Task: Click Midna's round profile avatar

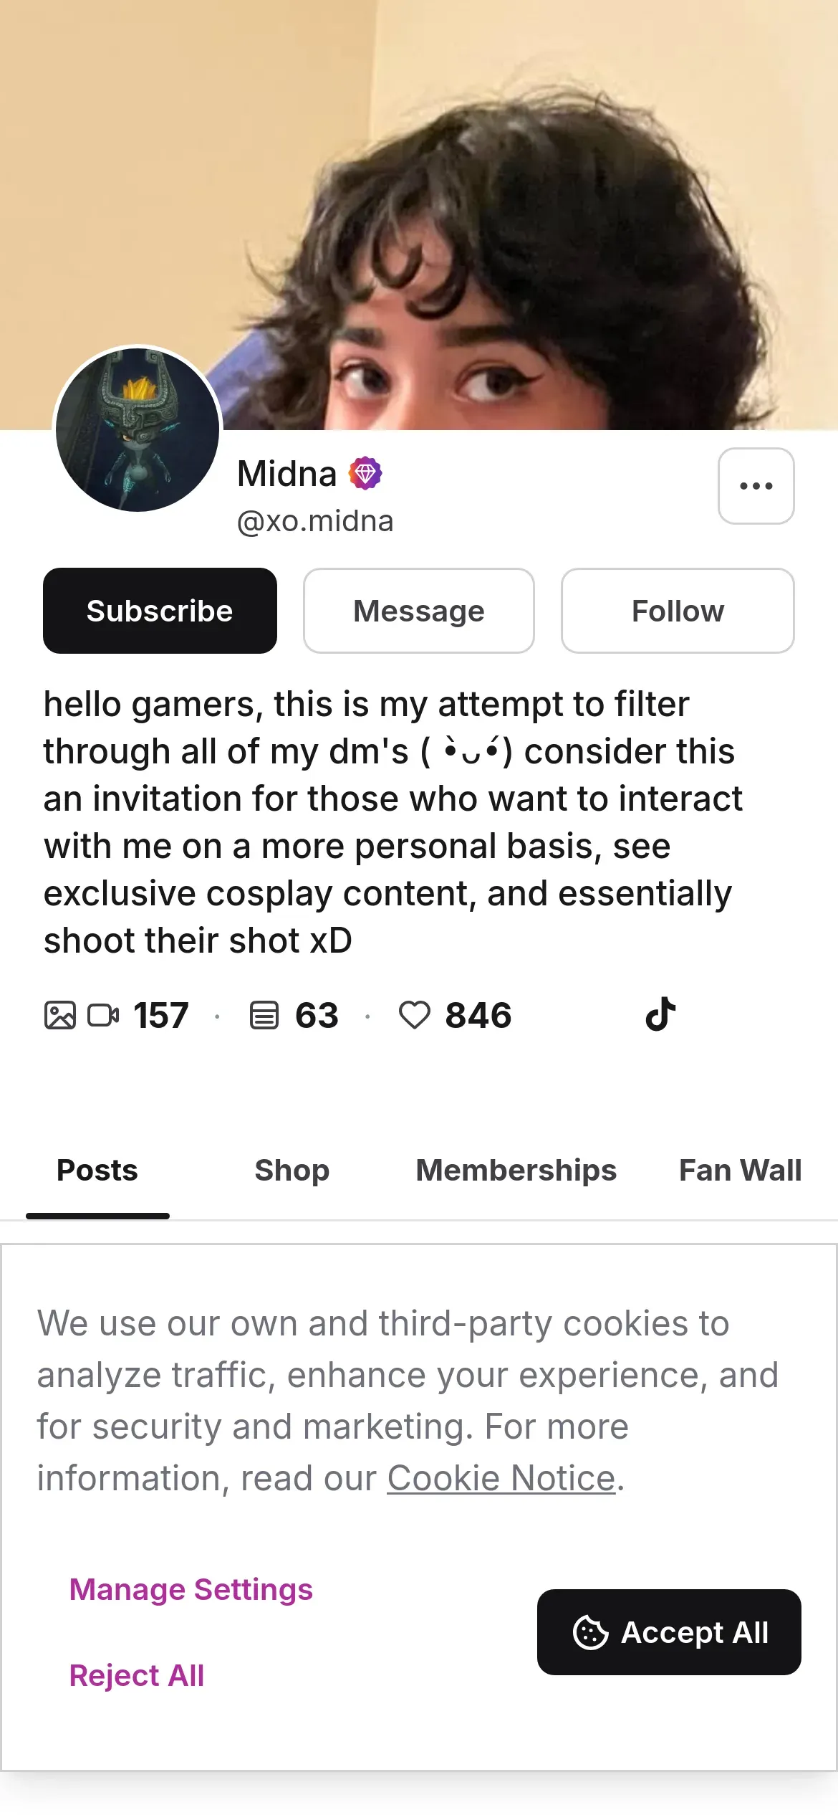Action: click(x=138, y=429)
